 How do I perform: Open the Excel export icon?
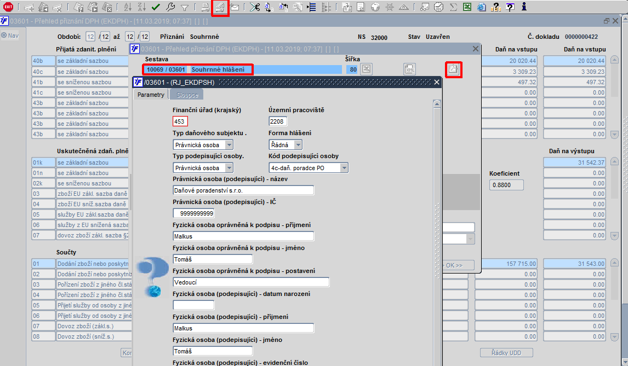pyautogui.click(x=467, y=7)
